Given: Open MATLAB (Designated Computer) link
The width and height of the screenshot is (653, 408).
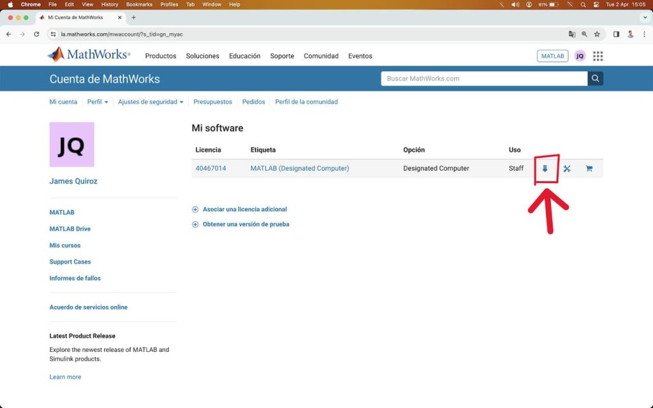Looking at the screenshot, I should tap(300, 168).
